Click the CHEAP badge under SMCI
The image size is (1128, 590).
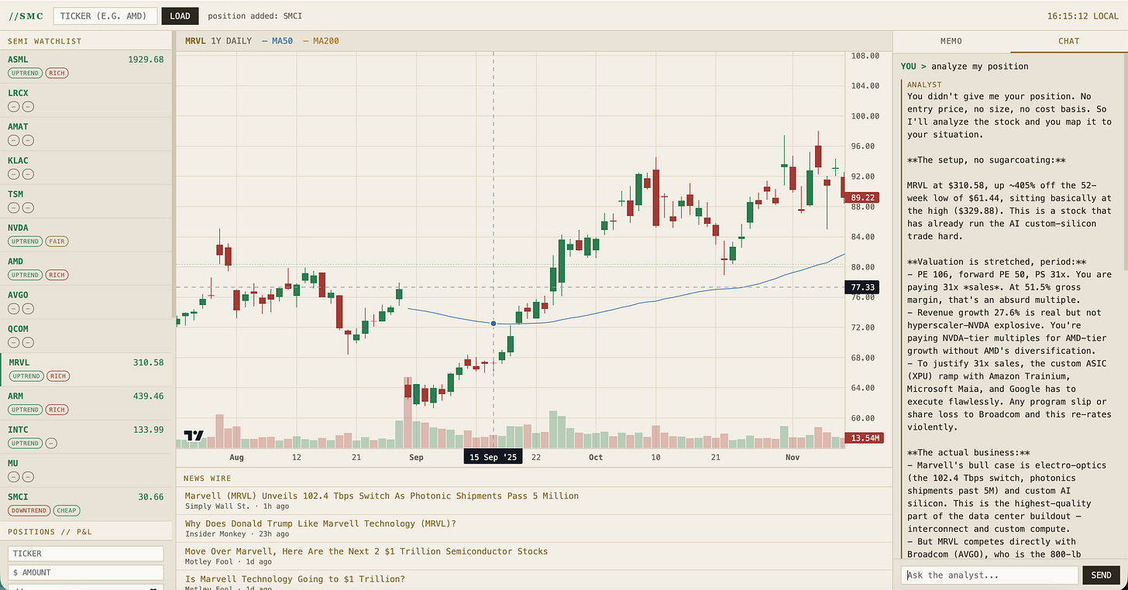(67, 511)
